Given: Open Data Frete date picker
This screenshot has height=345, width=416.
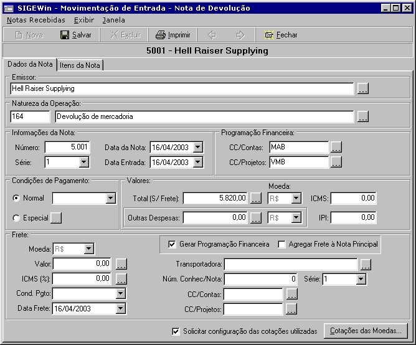Looking at the screenshot, I should coord(121,308).
